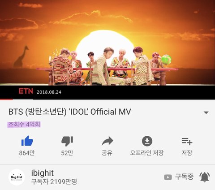This screenshot has height=190, width=215.
Task: Like the video with thumbs-up icon
Action: point(27,141)
